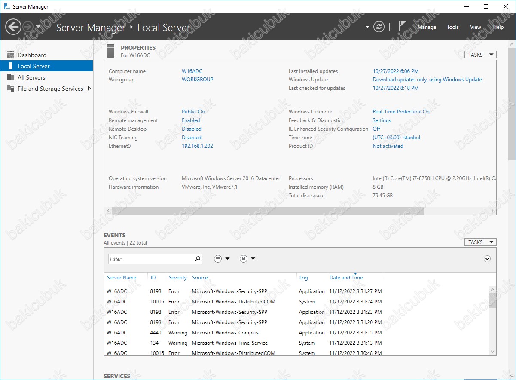Click the W16ADC computer name link
The height and width of the screenshot is (380, 516).
point(192,71)
